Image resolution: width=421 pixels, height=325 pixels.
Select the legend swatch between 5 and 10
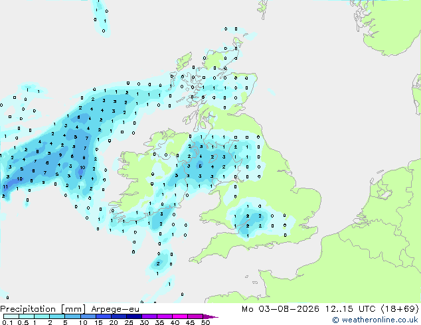(x=72, y=316)
